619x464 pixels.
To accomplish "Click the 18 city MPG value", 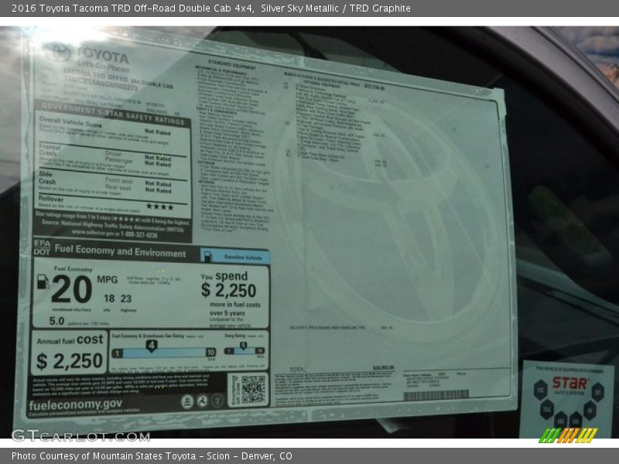I will point(109,299).
